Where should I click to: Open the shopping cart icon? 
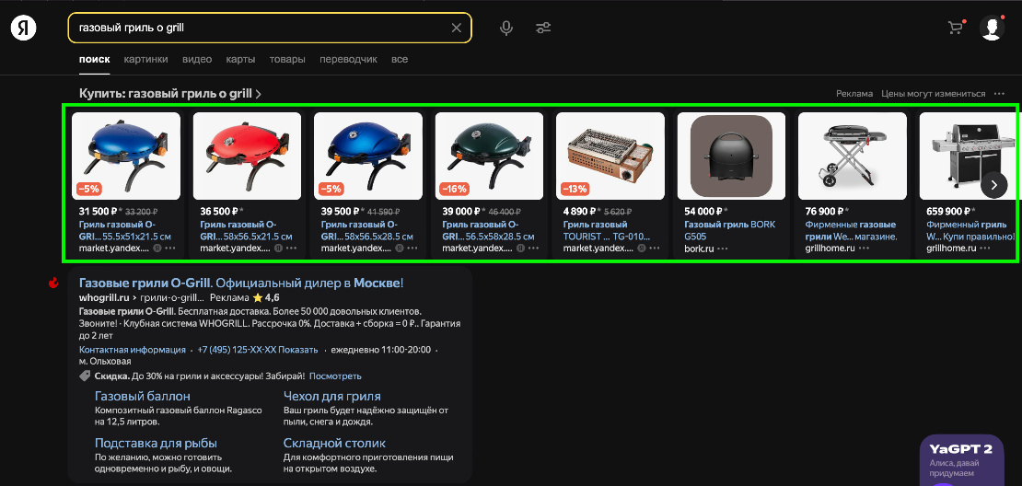[x=955, y=28]
